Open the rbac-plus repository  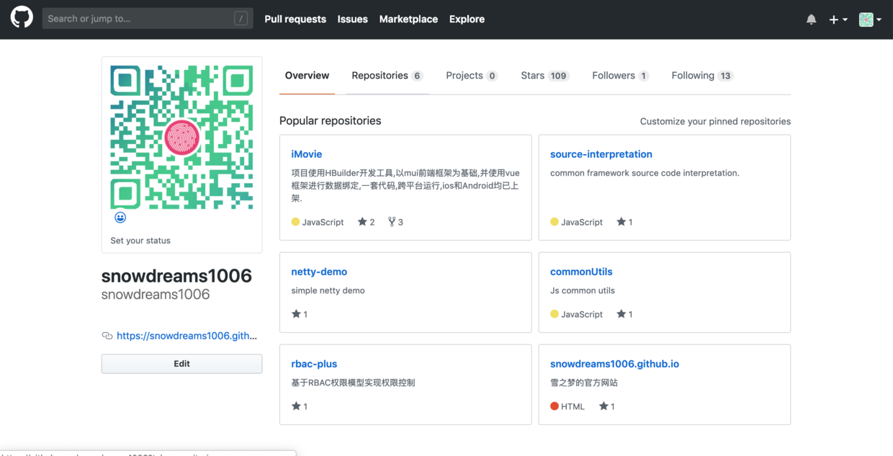click(x=314, y=364)
